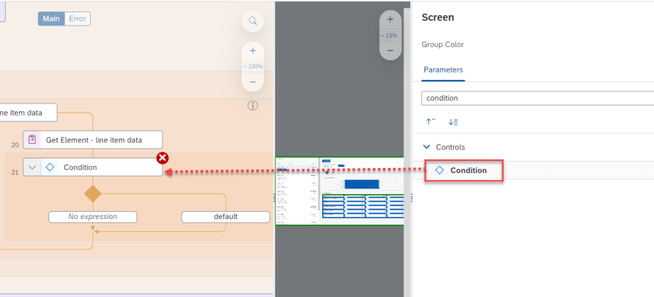Viewport: 654px width, 297px height.
Task: Zoom out the screen preview at 13%
Action: pyautogui.click(x=390, y=50)
